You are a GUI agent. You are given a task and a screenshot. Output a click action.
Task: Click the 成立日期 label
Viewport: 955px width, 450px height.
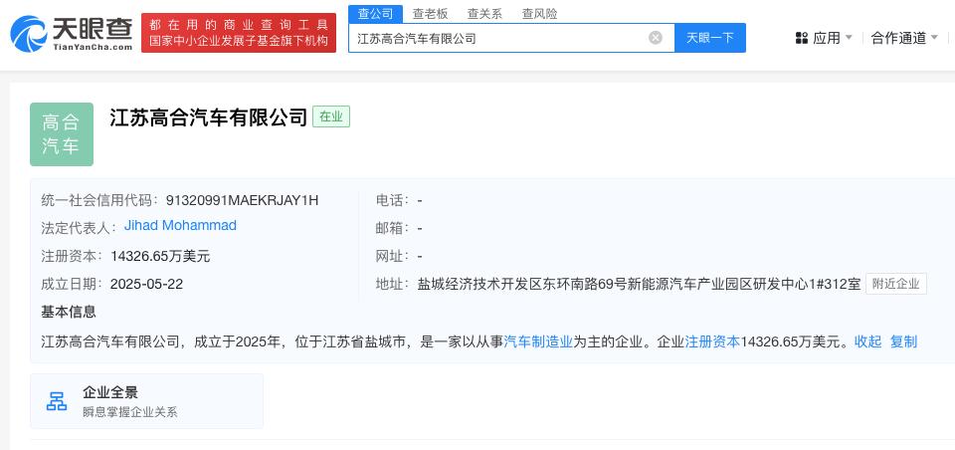[x=72, y=284]
